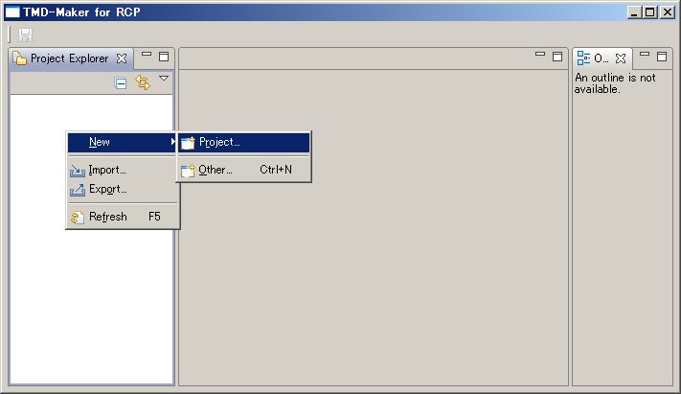Click the new Project wizard icon
This screenshot has width=681, height=394.
pyautogui.click(x=188, y=143)
